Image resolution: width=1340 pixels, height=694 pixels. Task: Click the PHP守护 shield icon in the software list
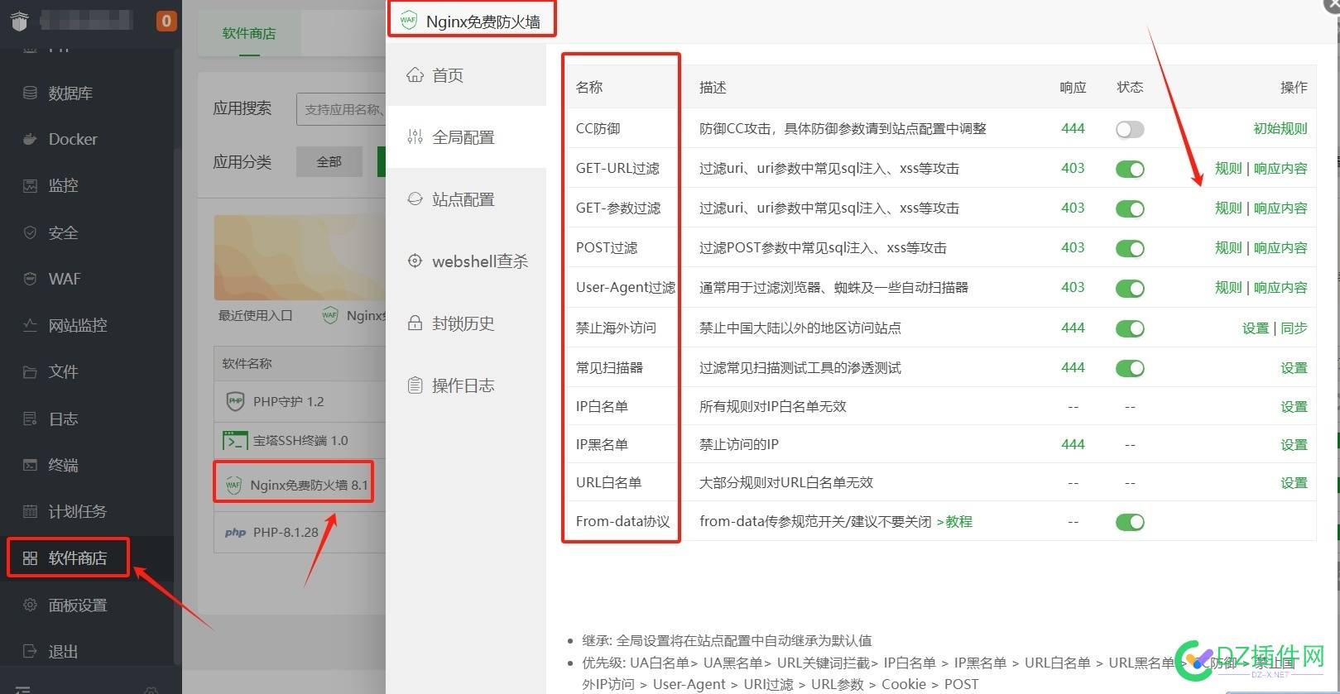tap(235, 401)
